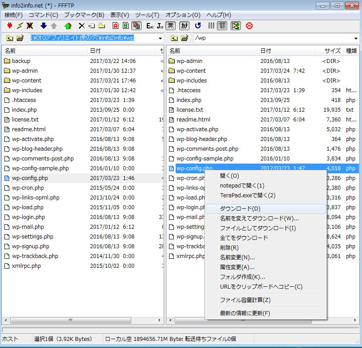Open the ヘルプ(H) menu
Image resolution: width=362 pixels, height=348 pixels.
[x=219, y=15]
